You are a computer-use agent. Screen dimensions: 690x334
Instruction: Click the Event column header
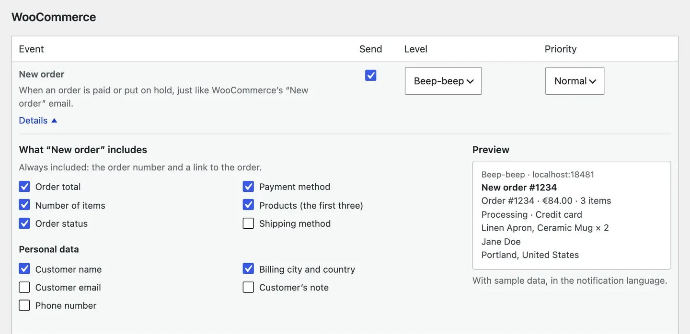pos(31,49)
